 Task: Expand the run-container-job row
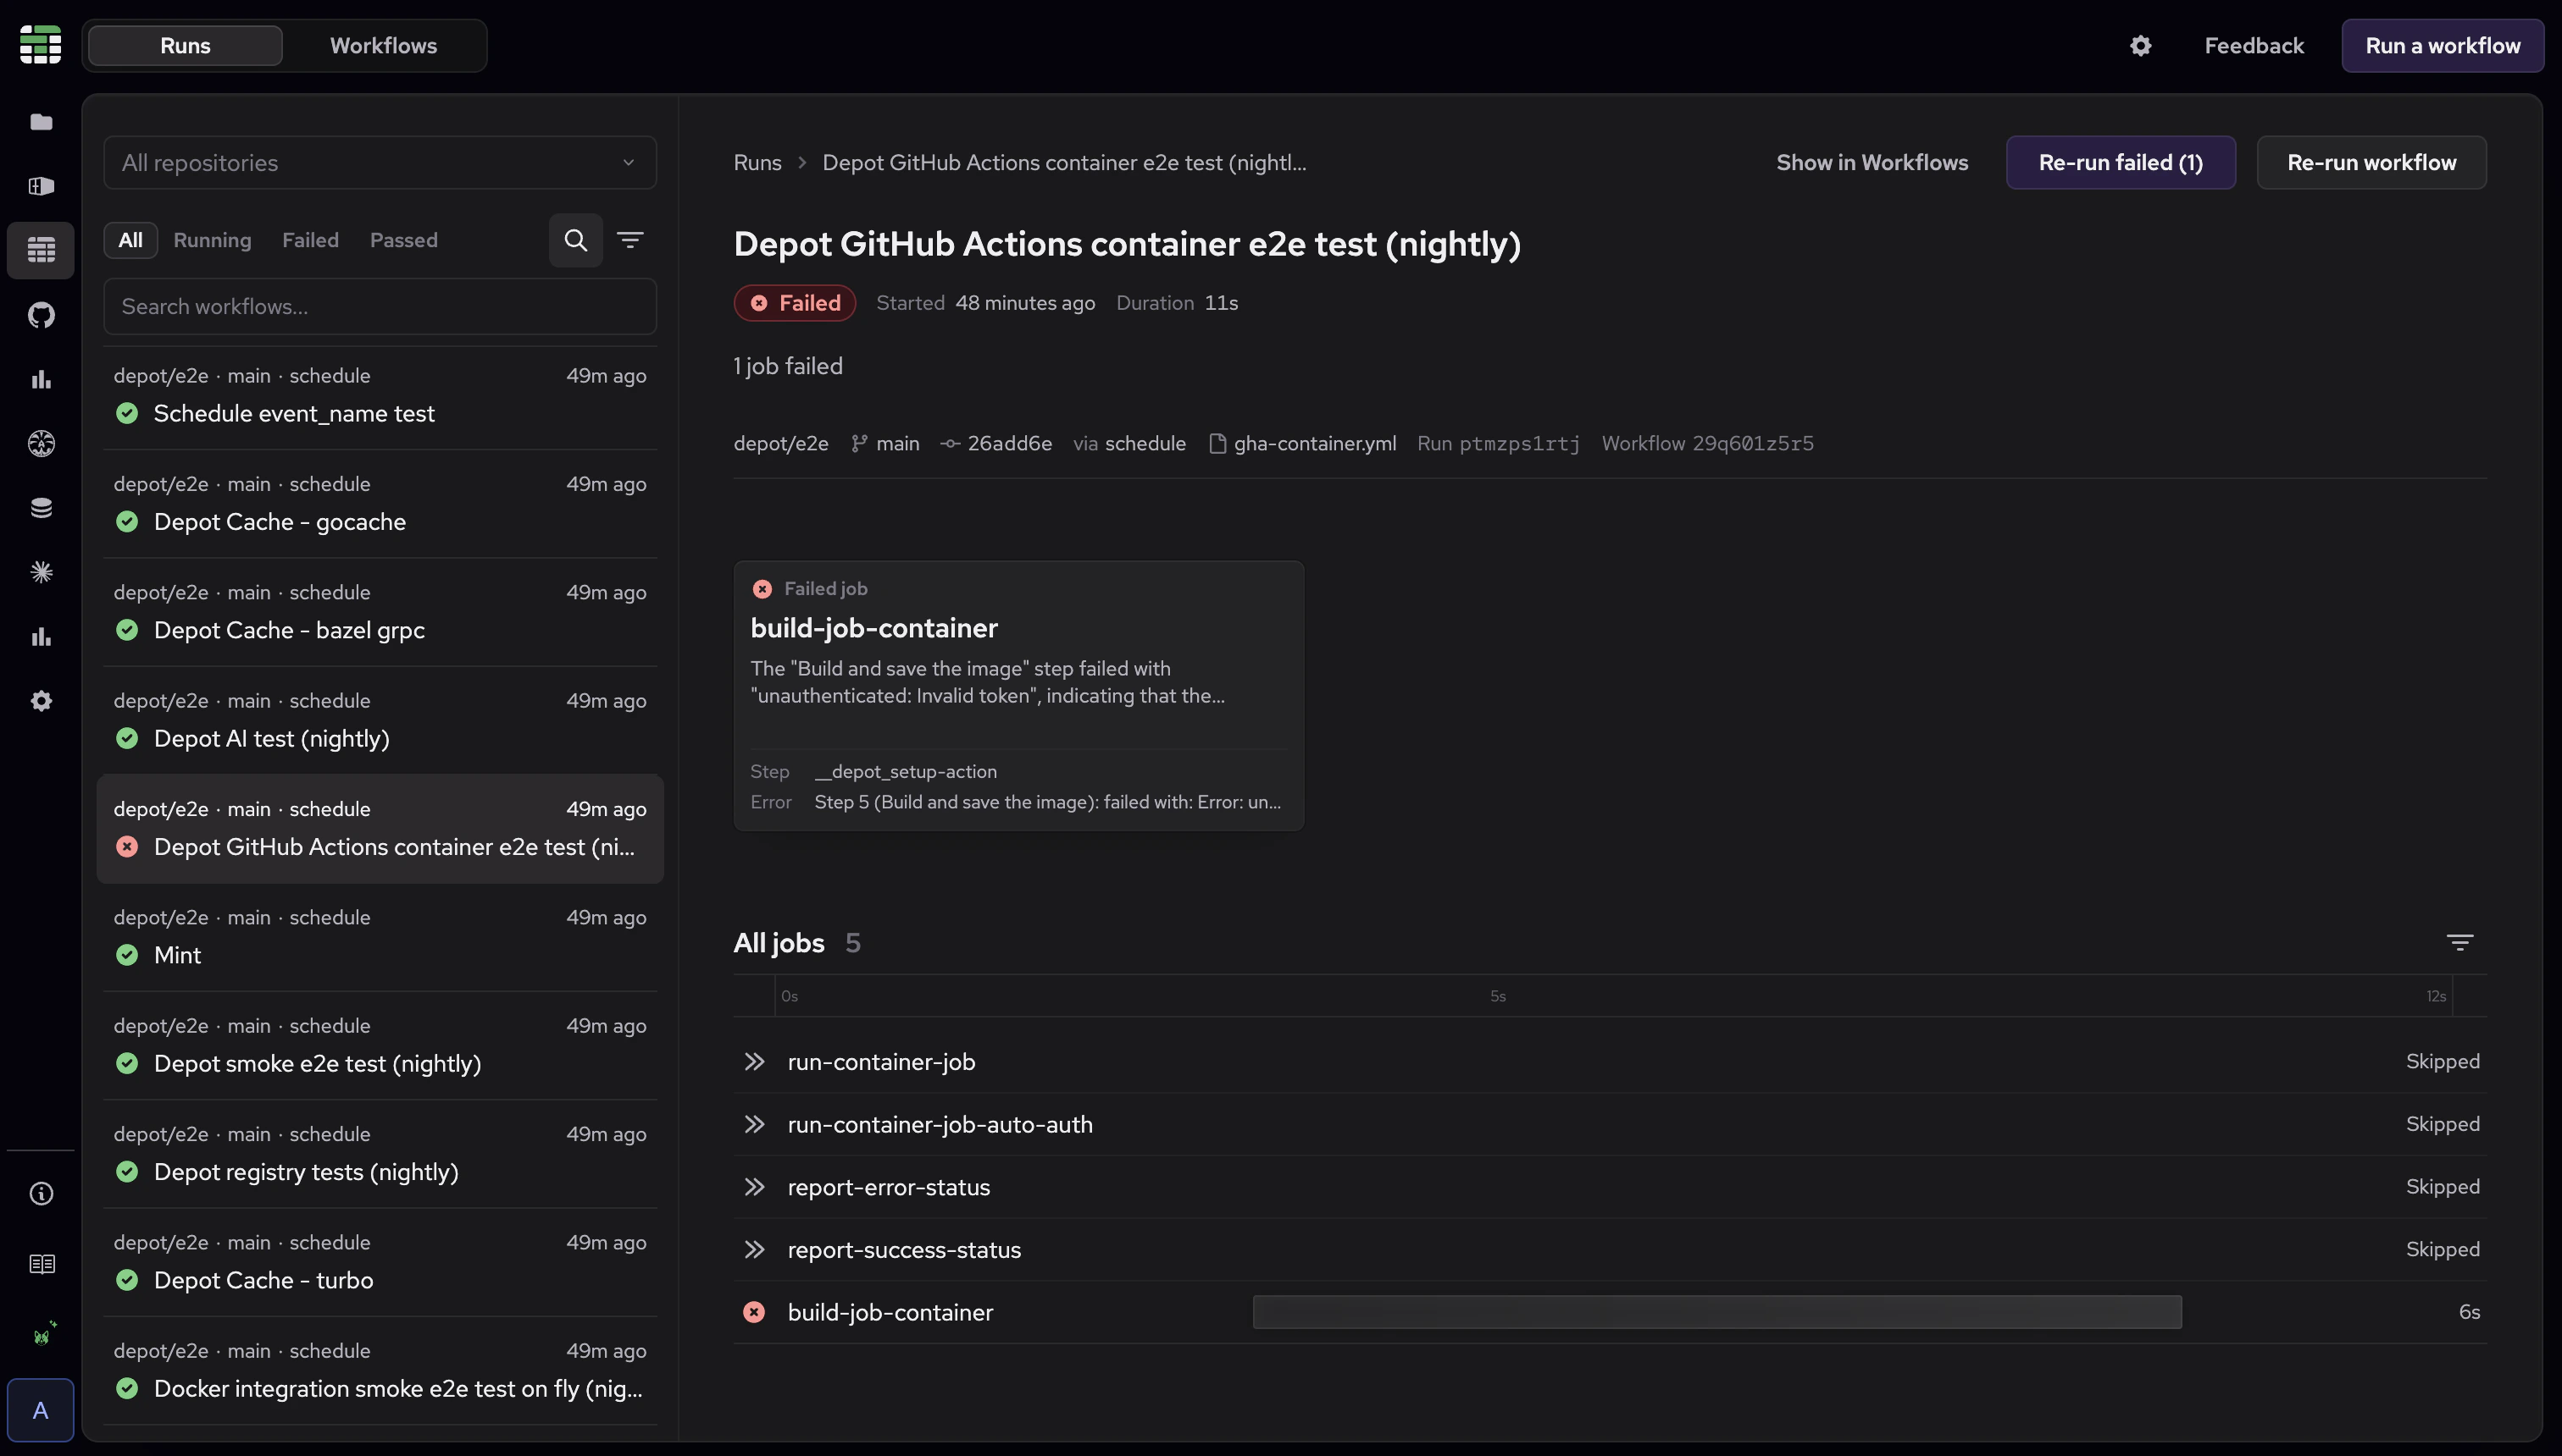point(1609,1062)
